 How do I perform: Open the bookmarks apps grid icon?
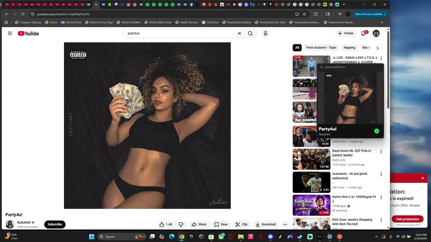(6, 23)
